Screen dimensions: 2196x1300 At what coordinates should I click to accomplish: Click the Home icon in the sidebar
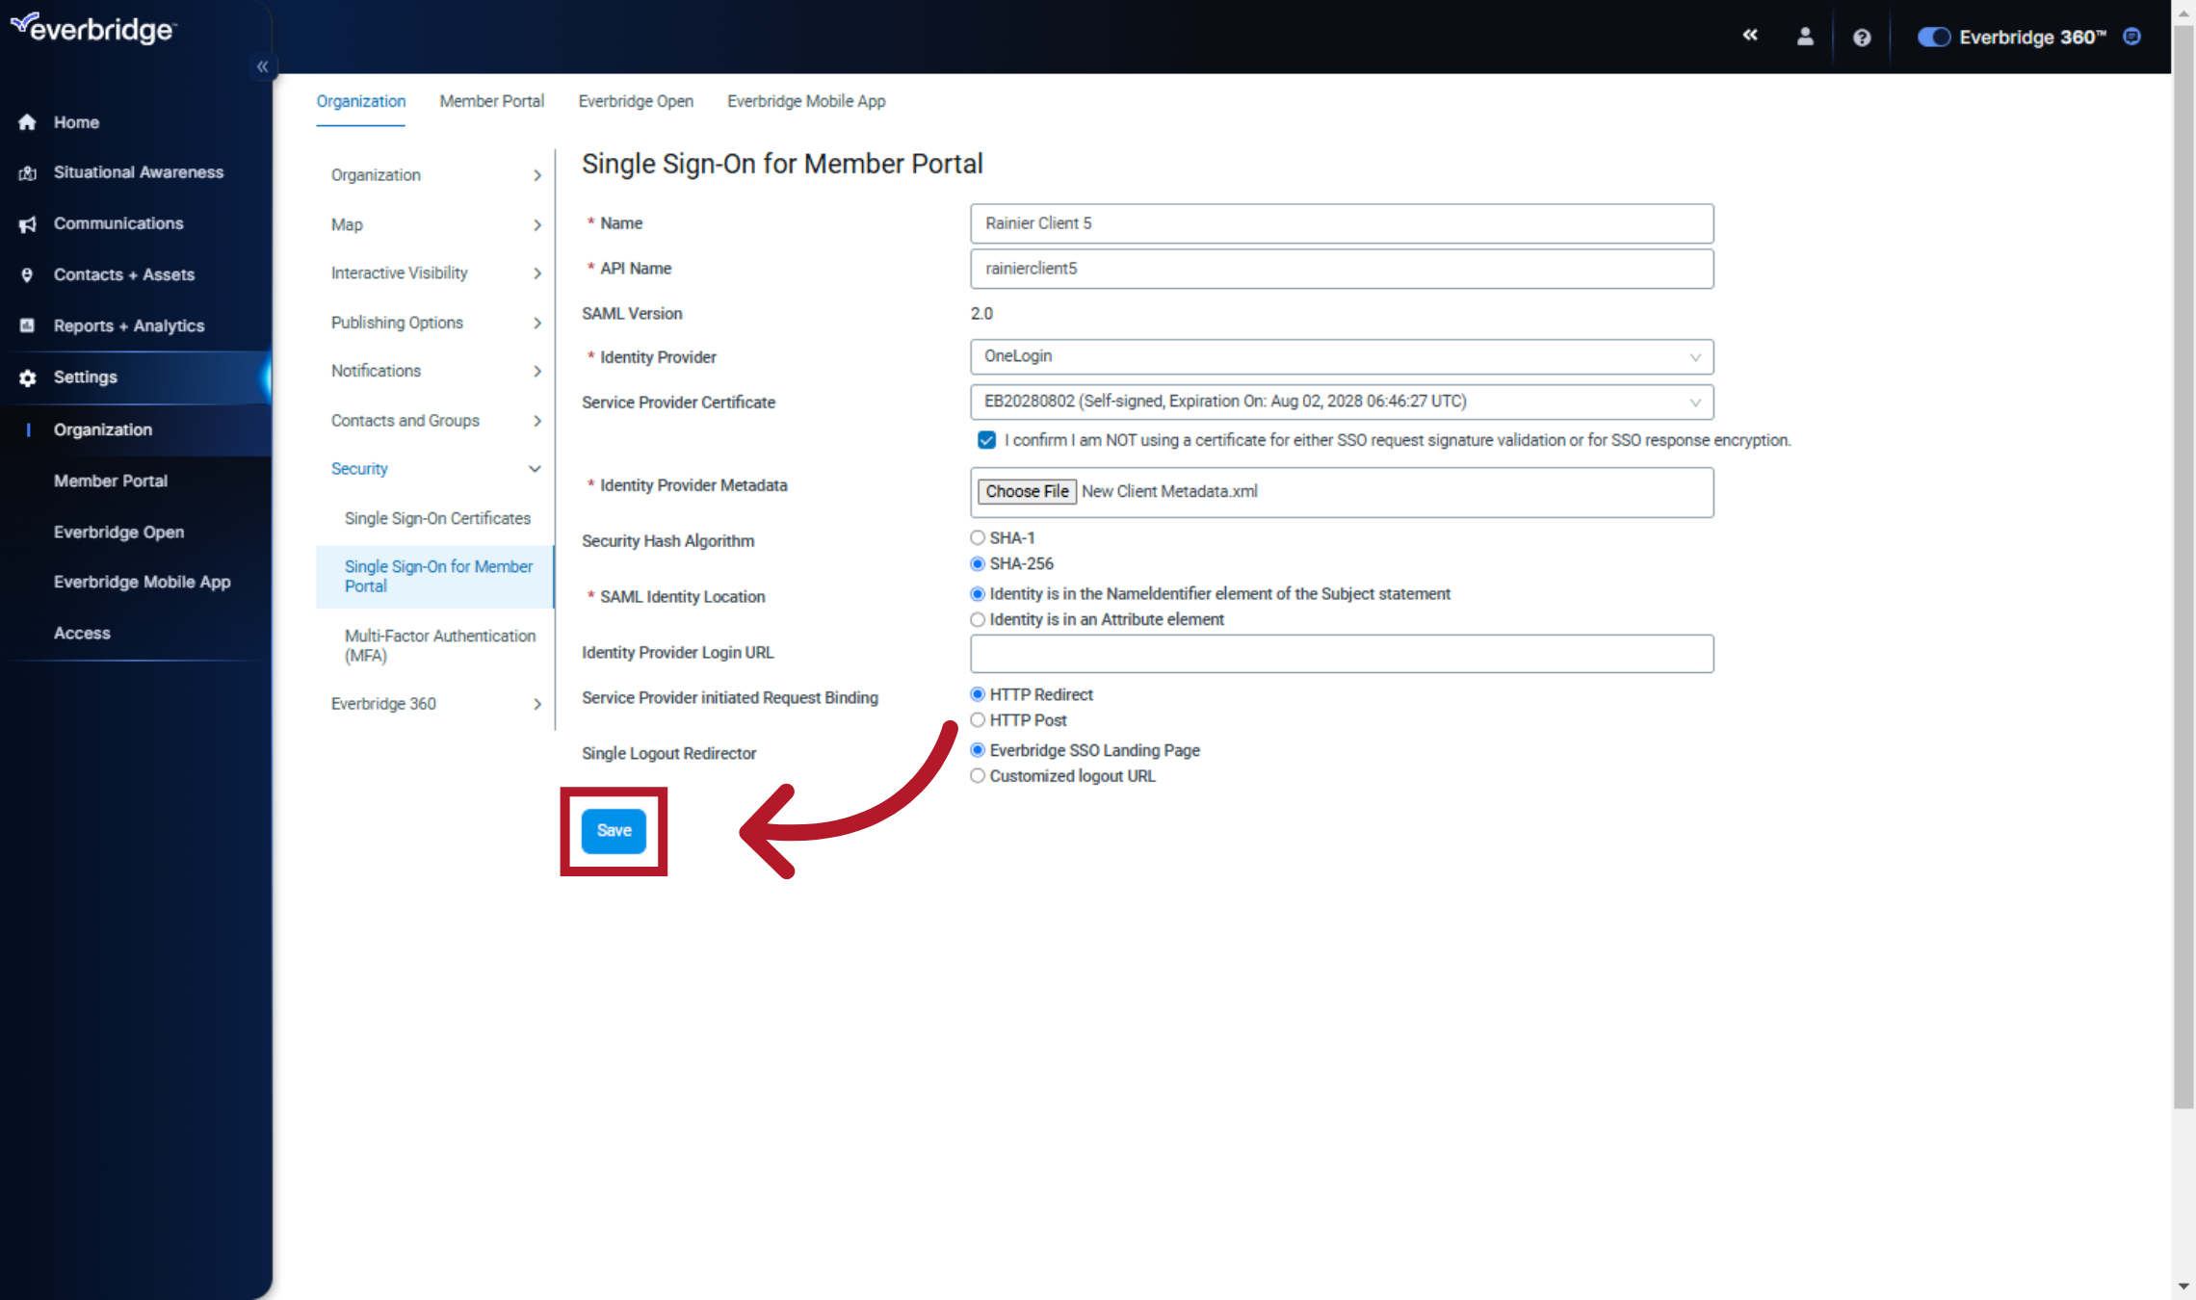coord(26,121)
